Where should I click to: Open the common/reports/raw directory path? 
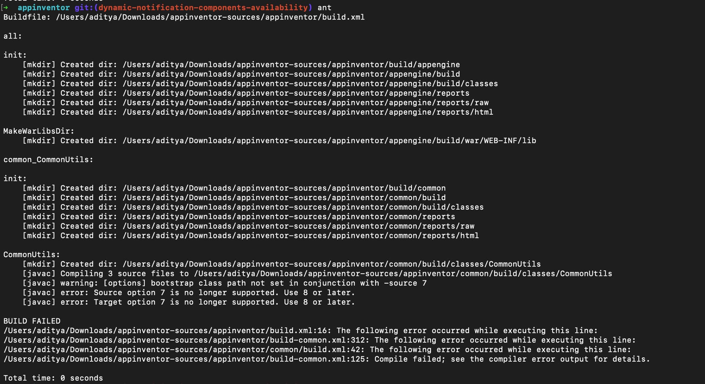[298, 226]
